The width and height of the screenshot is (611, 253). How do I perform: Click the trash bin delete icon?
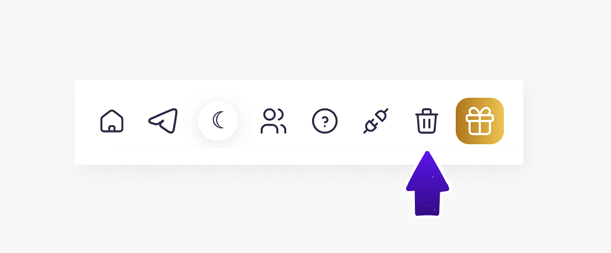point(426,121)
